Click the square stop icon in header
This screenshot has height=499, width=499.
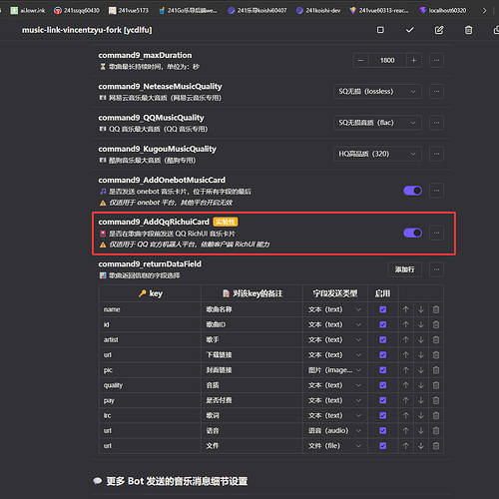click(x=380, y=30)
